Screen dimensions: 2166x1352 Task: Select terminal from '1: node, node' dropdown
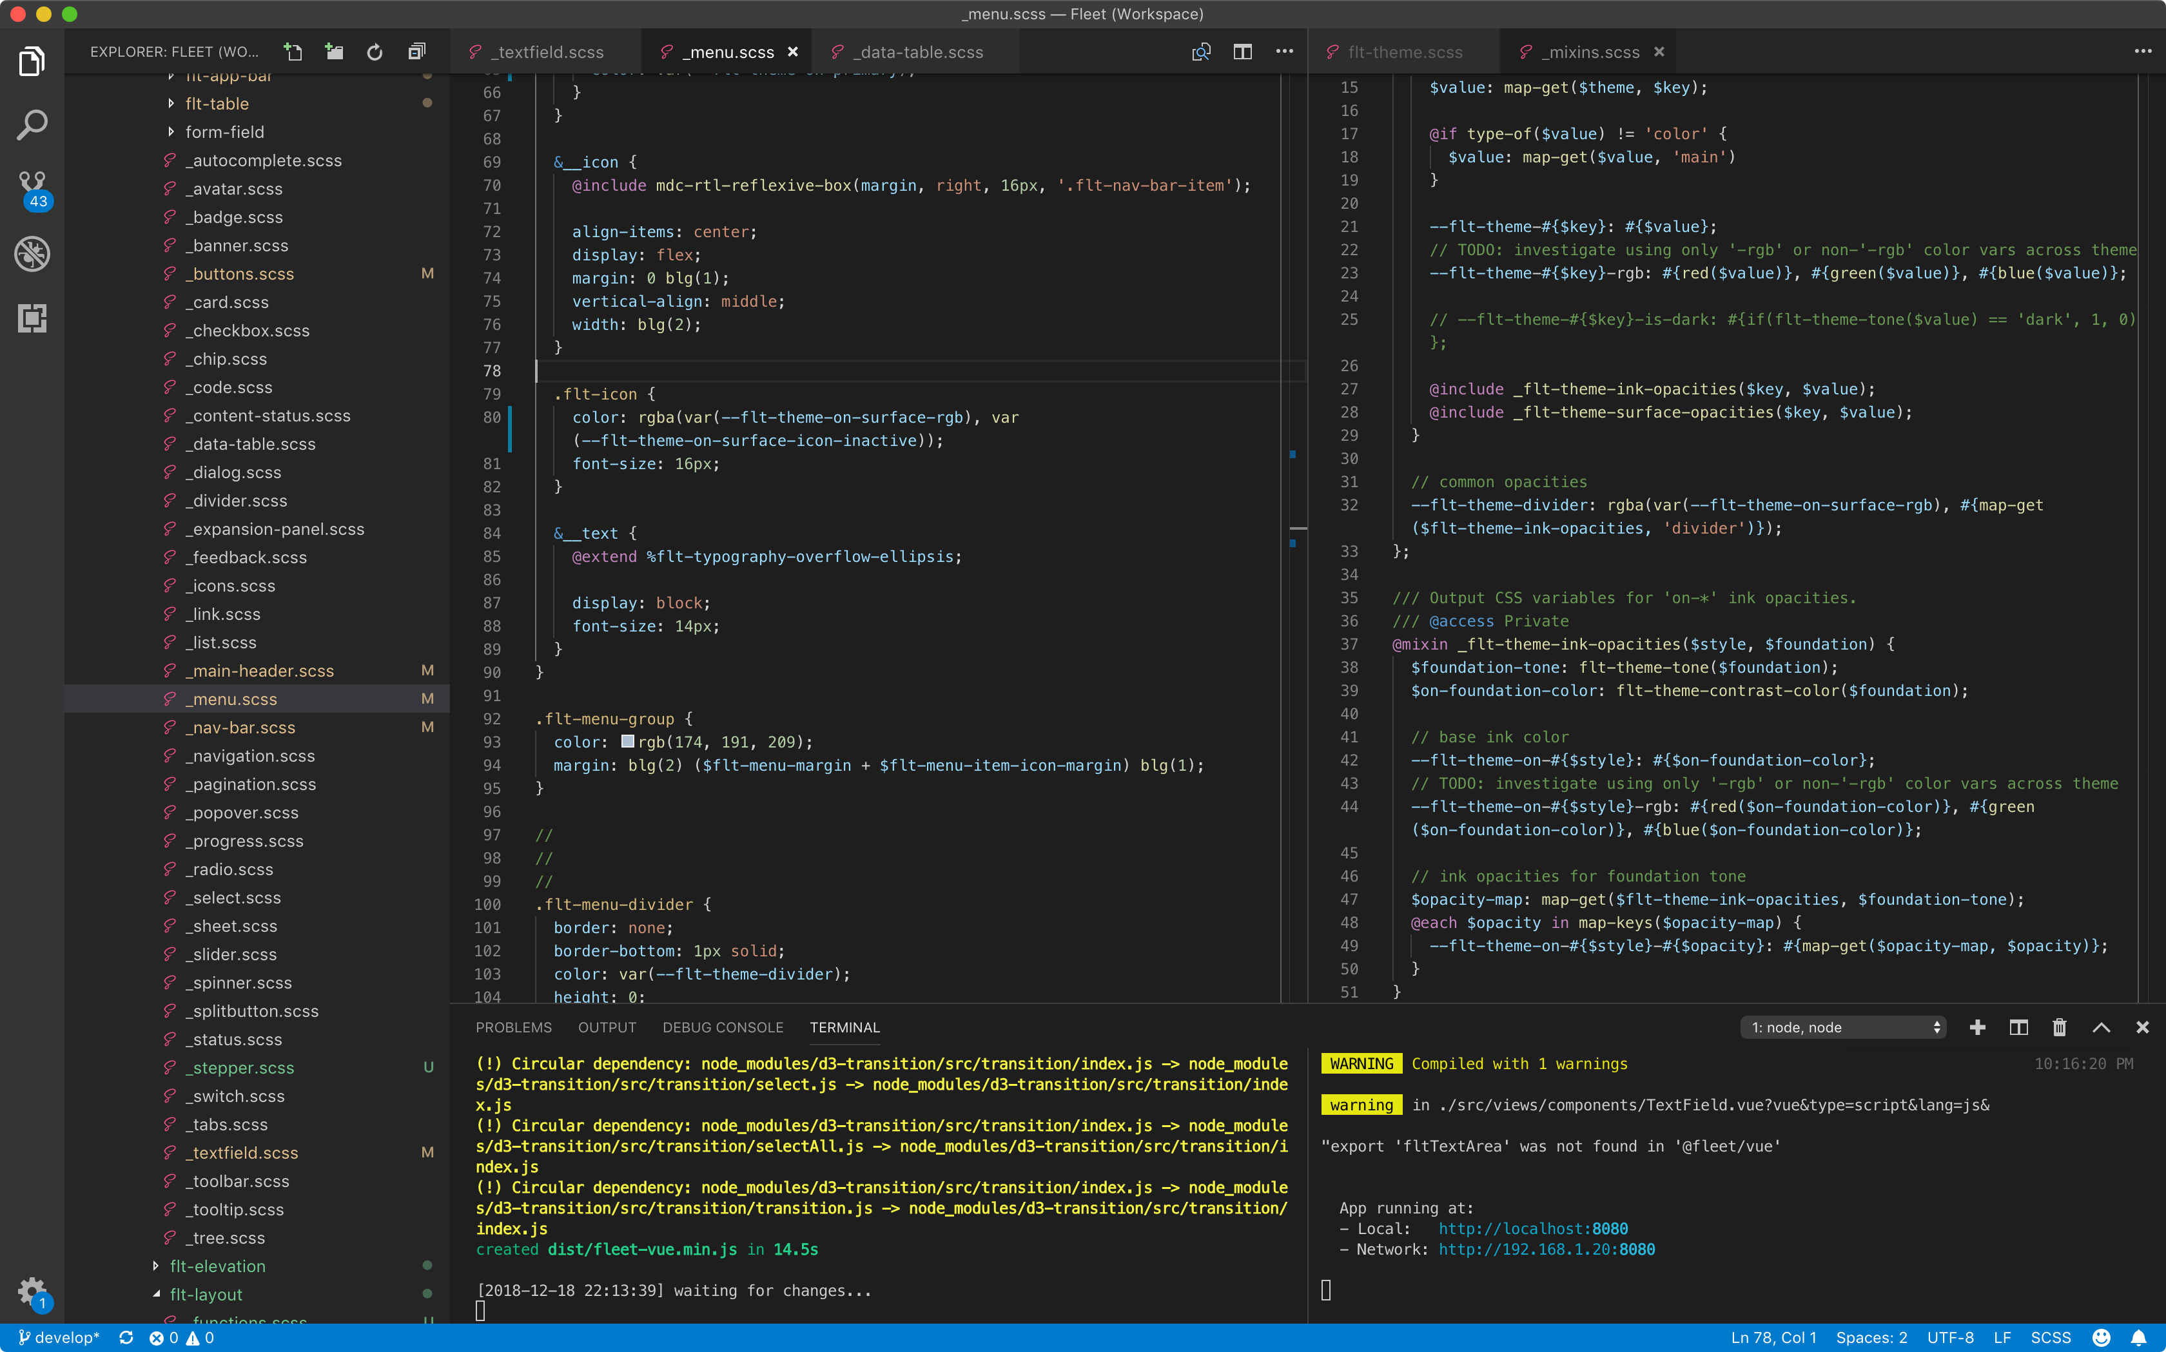[1843, 1027]
